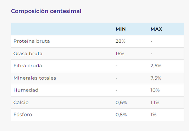This screenshot has width=189, height=131.
Task: Select the 0,5% phosphorus minimum value
Action: click(121, 115)
